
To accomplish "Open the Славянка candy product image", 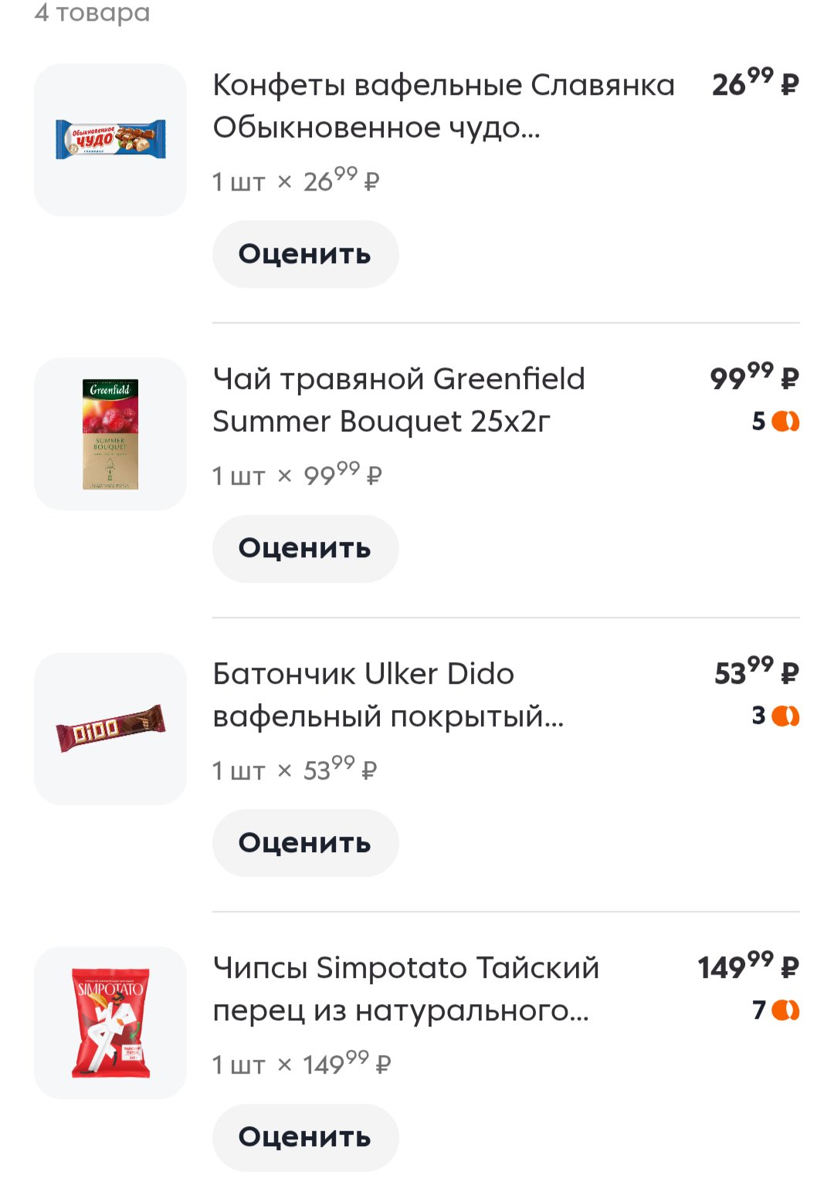I will [110, 140].
